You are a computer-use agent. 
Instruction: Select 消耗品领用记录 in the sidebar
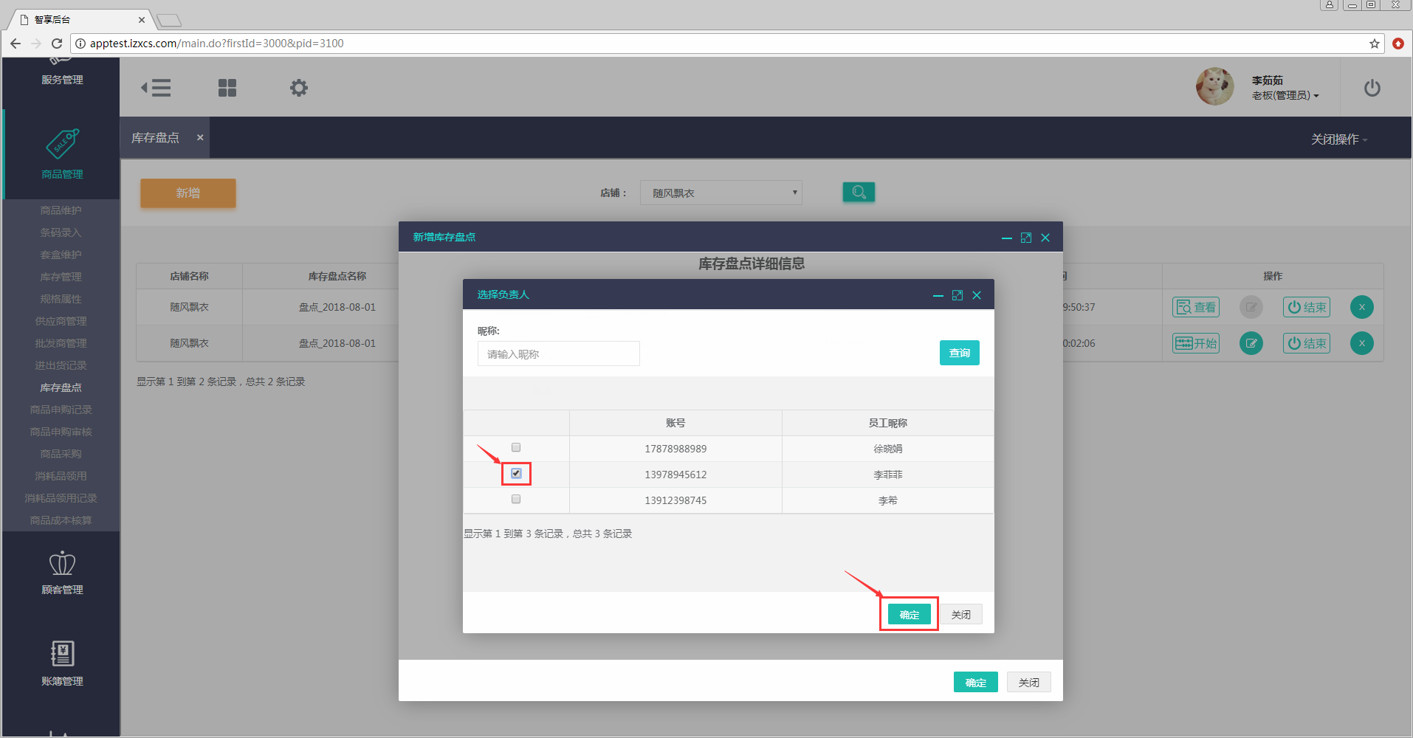[61, 498]
